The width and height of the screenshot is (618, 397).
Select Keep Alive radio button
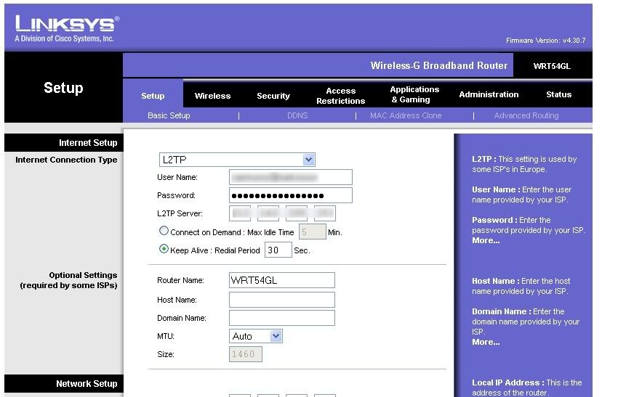coord(164,249)
